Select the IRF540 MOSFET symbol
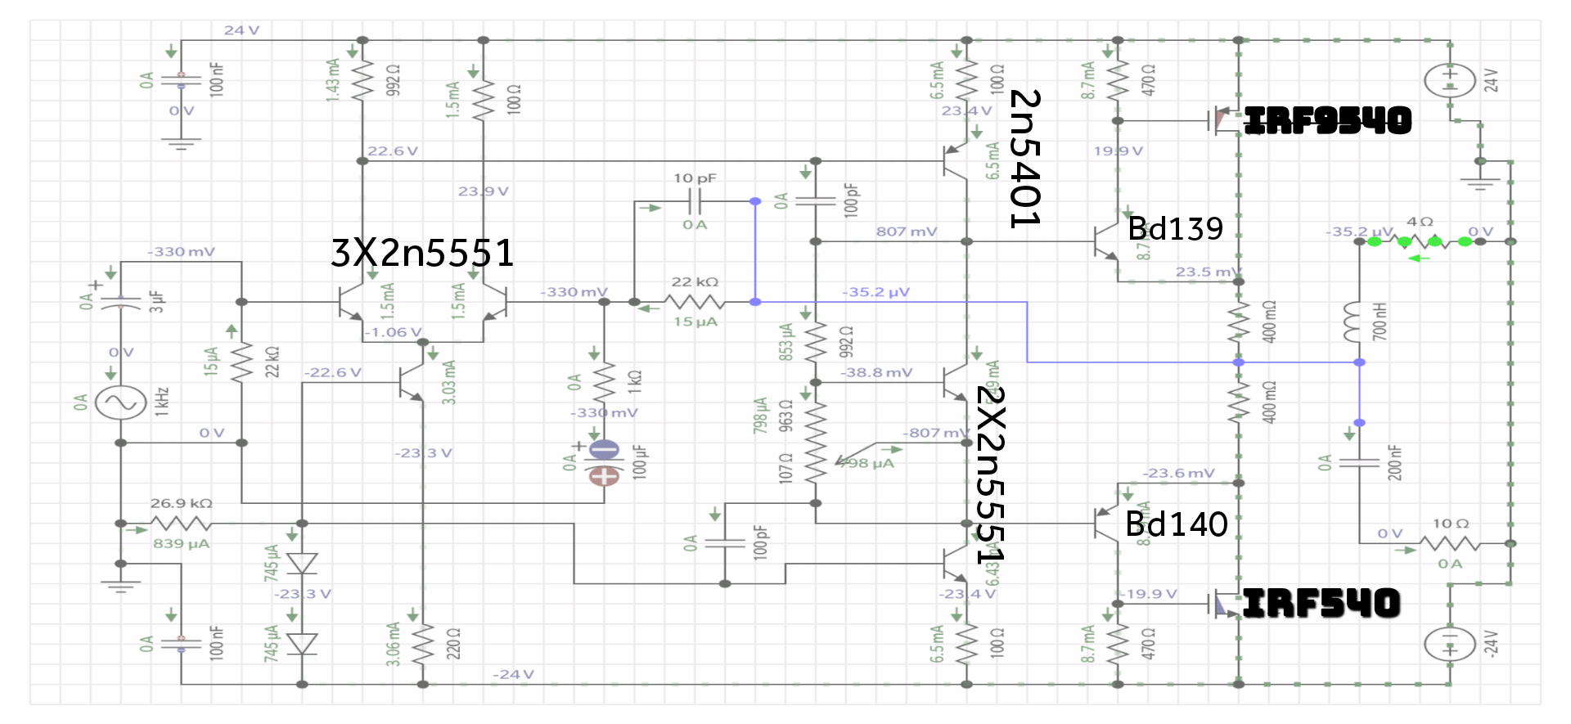This screenshot has height=724, width=1571. coord(1224,604)
